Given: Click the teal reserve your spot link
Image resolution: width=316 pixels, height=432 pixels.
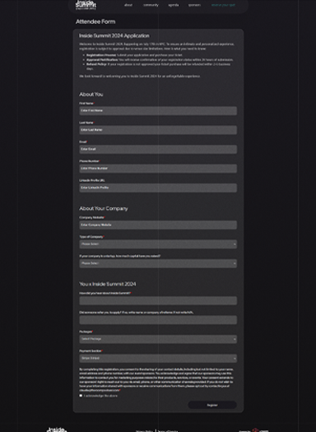Looking at the screenshot, I should (x=223, y=5).
